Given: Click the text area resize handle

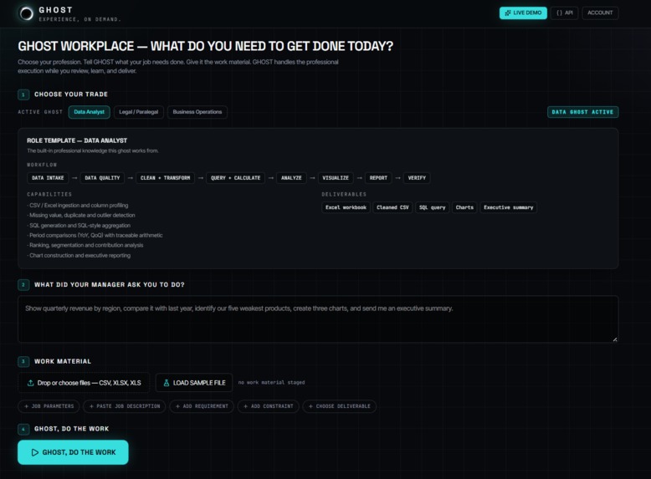Looking at the screenshot, I should [x=615, y=339].
